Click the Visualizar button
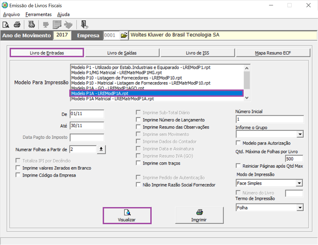The height and width of the screenshot is (245, 318). pyautogui.click(x=127, y=216)
